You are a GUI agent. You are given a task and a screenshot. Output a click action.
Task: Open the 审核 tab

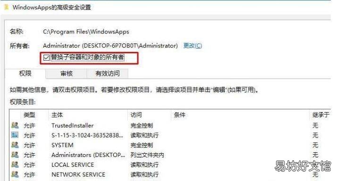click(x=67, y=74)
